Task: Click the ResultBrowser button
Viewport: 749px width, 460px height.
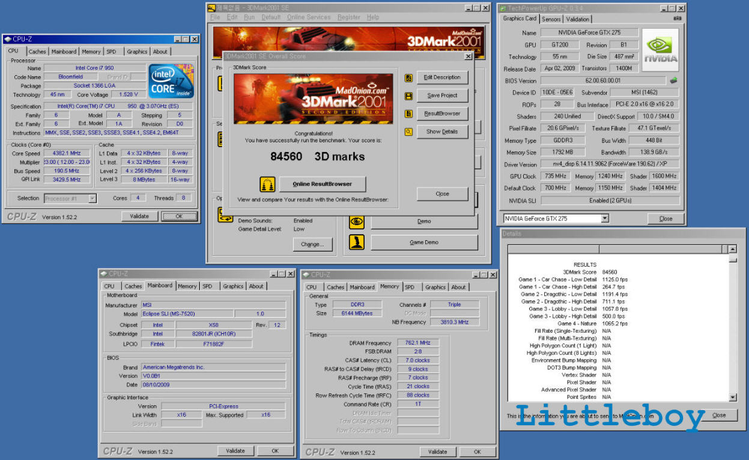Action: tap(442, 113)
